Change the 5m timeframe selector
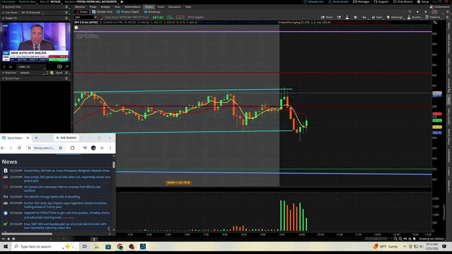The height and width of the screenshot is (254, 452). point(364,17)
